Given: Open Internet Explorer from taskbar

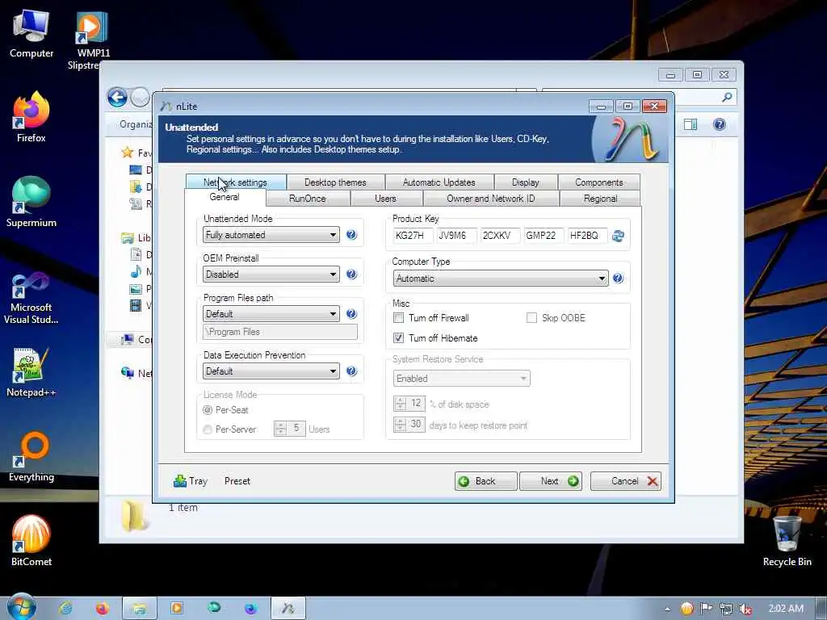Looking at the screenshot, I should tap(66, 608).
